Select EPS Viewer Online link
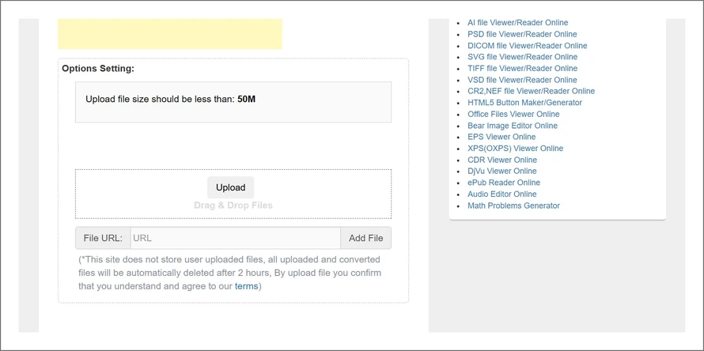The image size is (704, 351). [x=502, y=137]
